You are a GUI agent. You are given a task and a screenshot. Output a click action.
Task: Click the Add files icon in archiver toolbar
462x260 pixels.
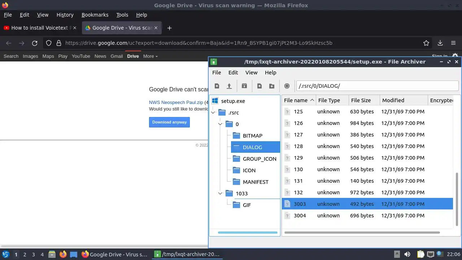coord(260,86)
